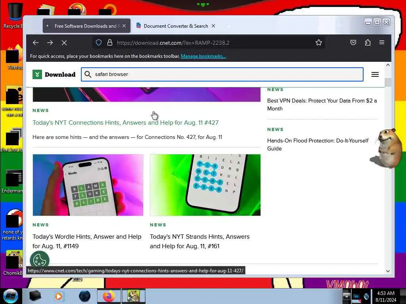
Task: Click the Strands phone thumbnail image
Action: 205,185
